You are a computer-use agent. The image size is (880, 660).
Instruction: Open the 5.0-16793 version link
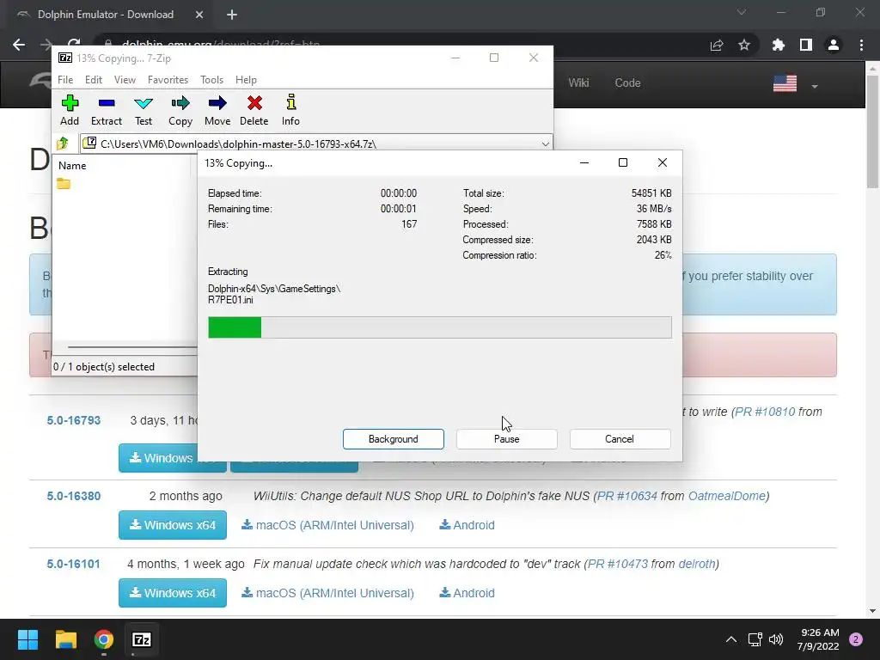point(74,420)
